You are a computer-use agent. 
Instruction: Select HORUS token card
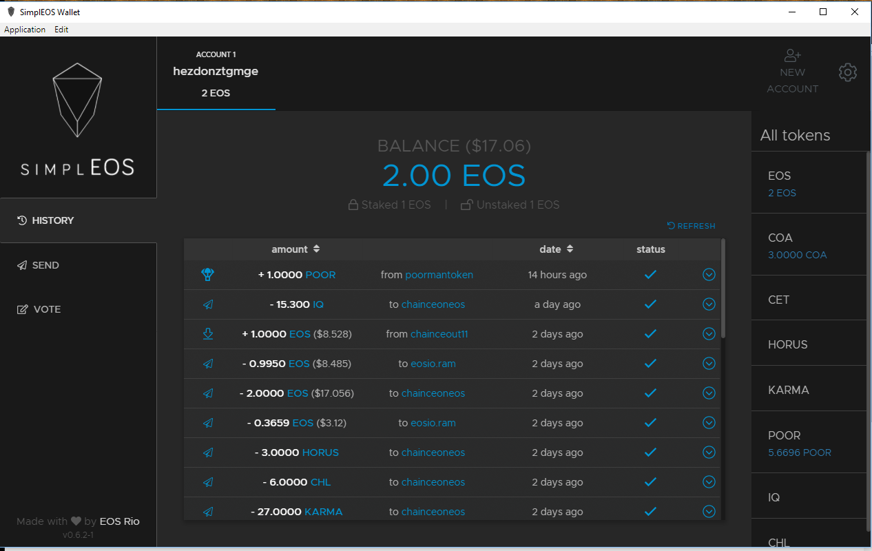[809, 343]
